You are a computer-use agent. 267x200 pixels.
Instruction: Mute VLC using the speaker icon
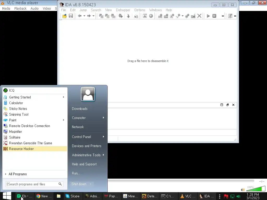tap(243, 190)
